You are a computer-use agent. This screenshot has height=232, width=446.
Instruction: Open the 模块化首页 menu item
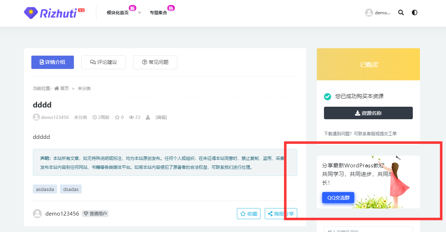pos(117,13)
